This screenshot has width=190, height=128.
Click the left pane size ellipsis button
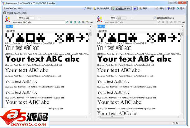click(x=39, y=18)
